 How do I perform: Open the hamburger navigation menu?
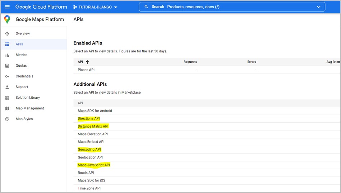(x=7, y=7)
